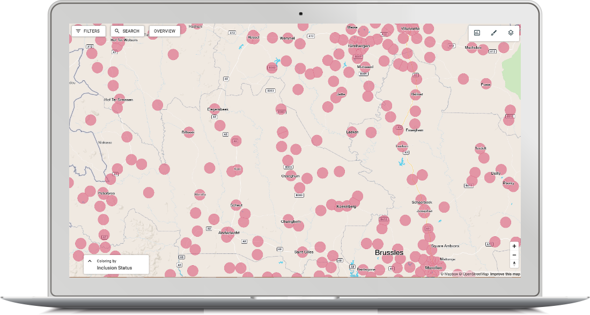This screenshot has height=315, width=590.
Task: Reset map bearing with compass button
Action: pos(514,264)
